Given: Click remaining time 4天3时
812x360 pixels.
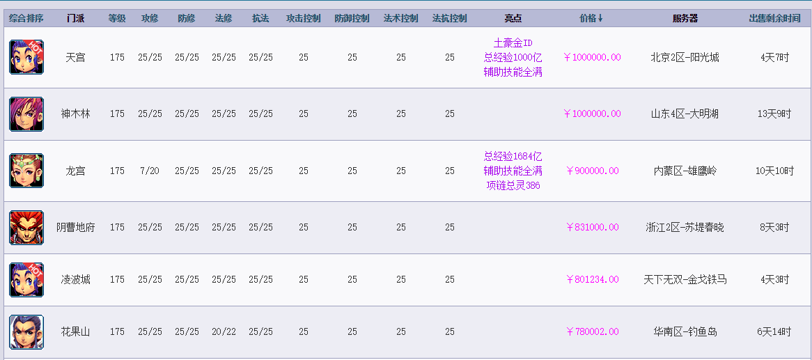Looking at the screenshot, I should pos(774,280).
